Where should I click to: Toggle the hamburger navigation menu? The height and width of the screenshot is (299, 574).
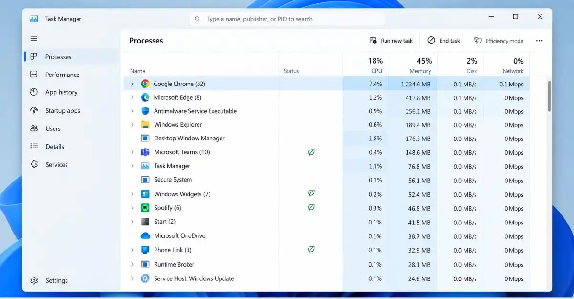coord(33,38)
